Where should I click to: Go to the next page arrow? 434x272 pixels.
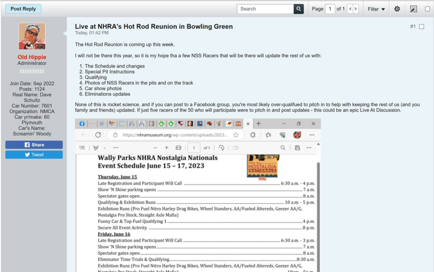click(x=356, y=9)
